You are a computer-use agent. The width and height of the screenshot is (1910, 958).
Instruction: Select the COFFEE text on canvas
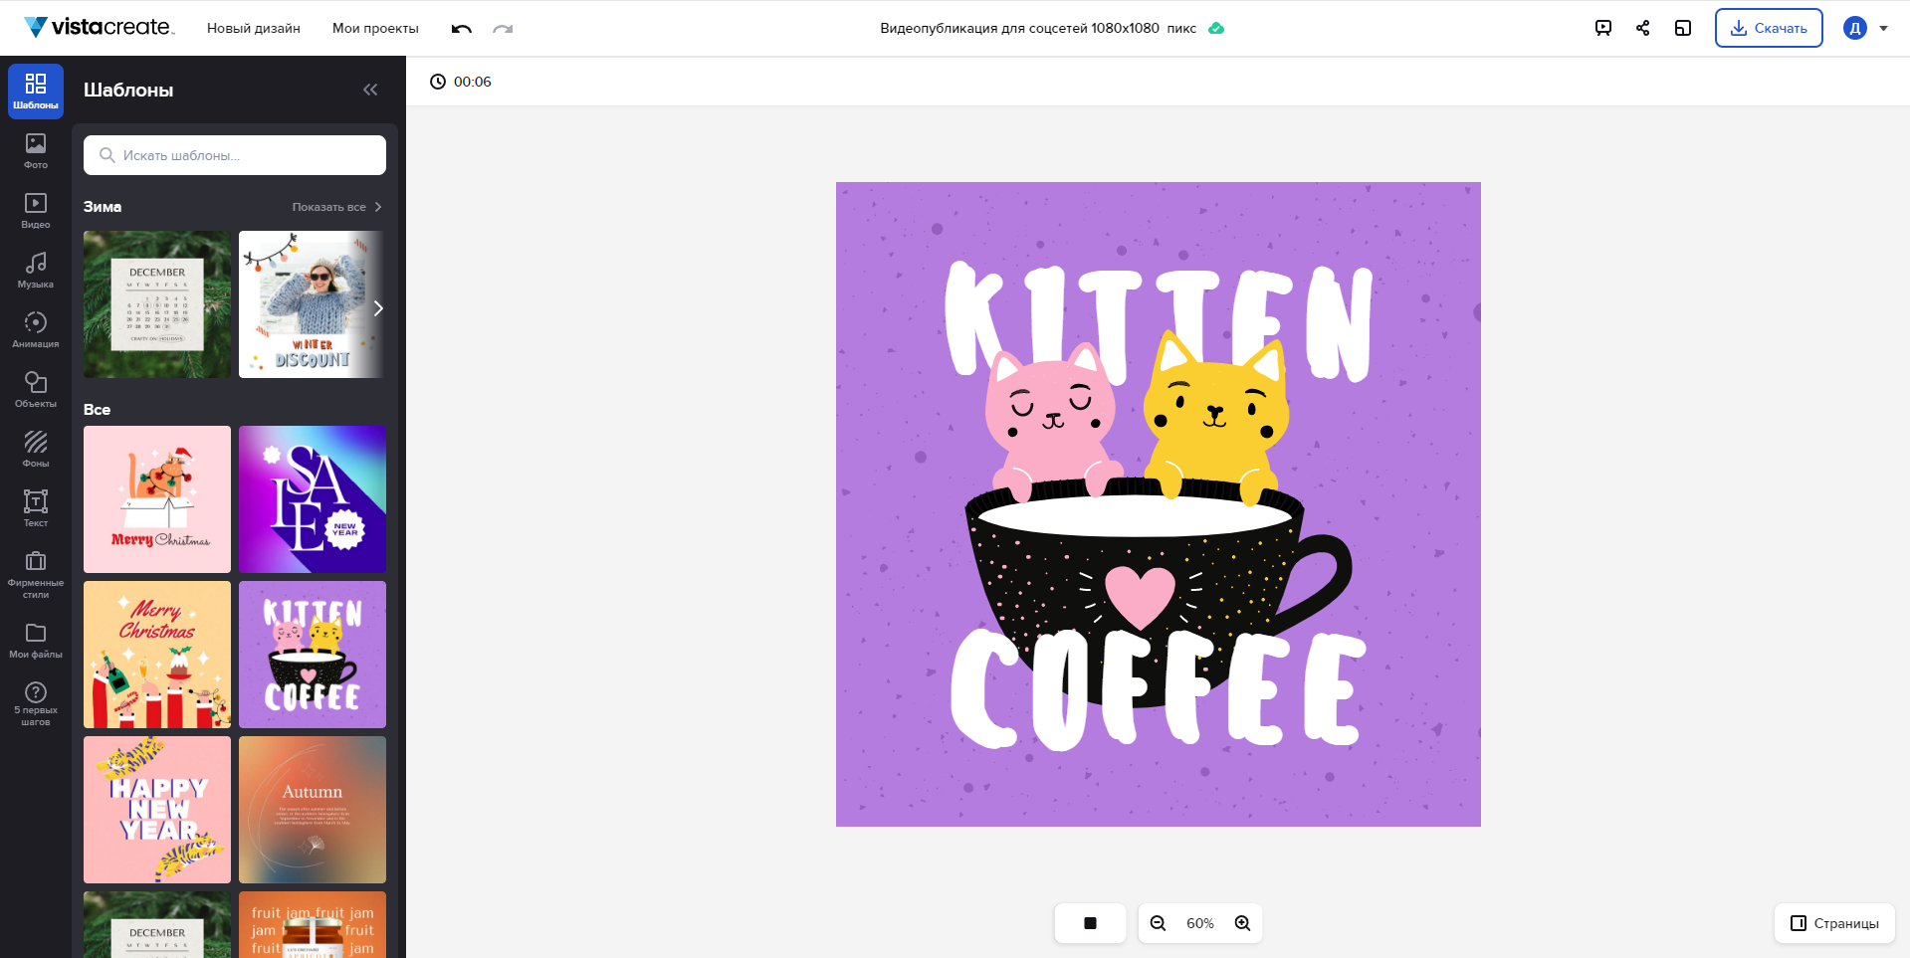coord(1160,688)
